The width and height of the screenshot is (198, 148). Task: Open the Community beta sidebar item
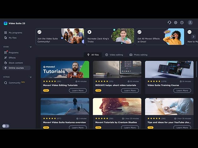tap(14, 83)
